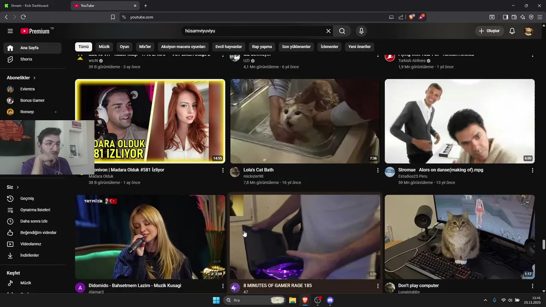Expand the Abonelikler section
546x307 pixels.
(21, 78)
